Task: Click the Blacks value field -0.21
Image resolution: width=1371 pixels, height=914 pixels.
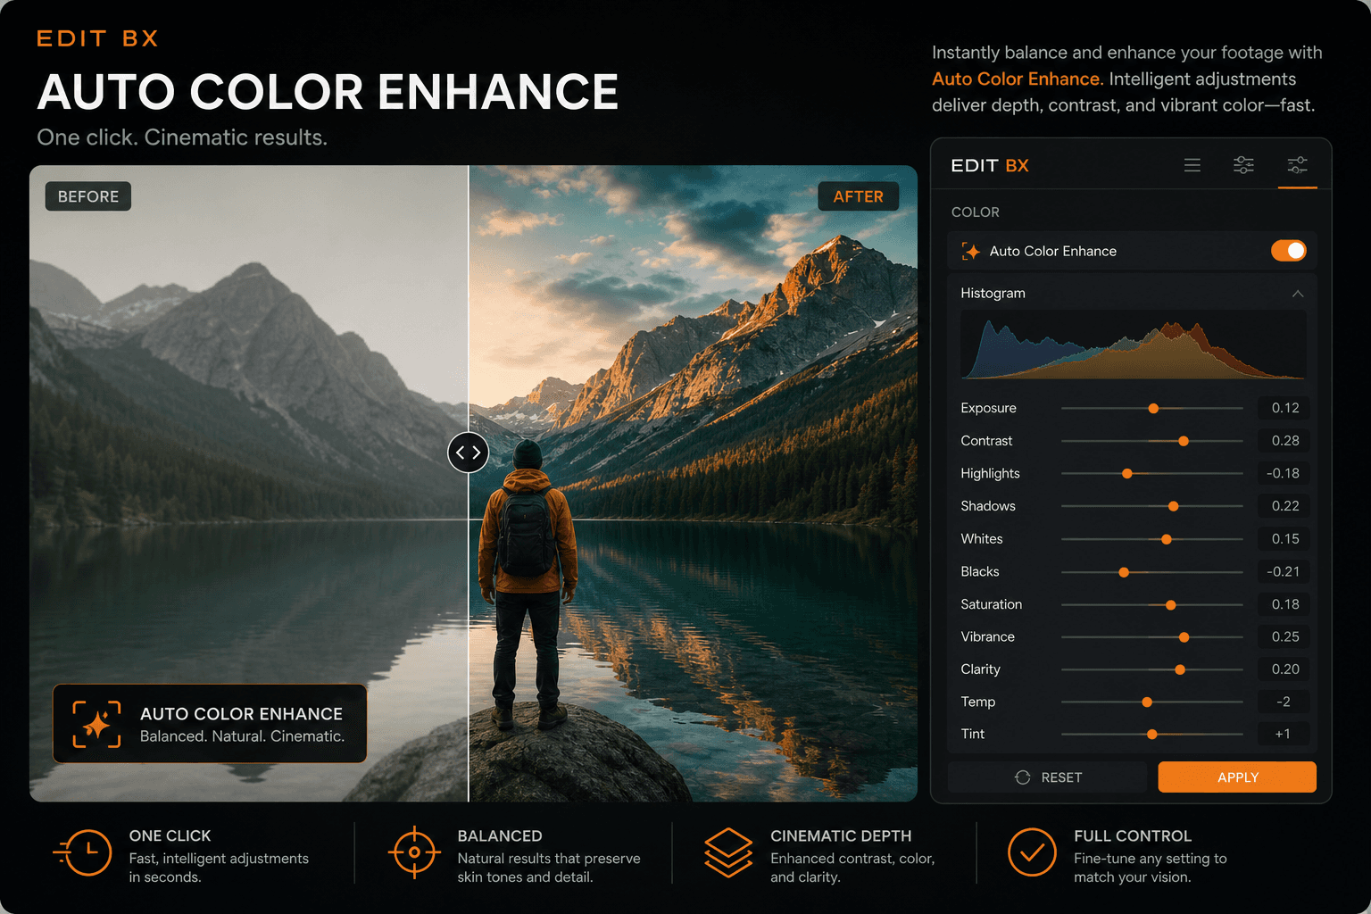Action: (x=1284, y=571)
